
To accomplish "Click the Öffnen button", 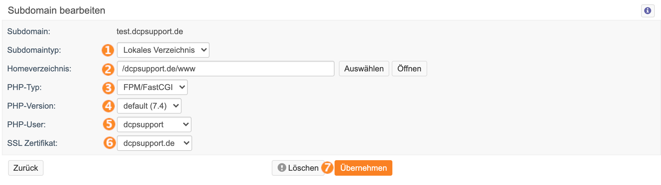I will coord(409,69).
